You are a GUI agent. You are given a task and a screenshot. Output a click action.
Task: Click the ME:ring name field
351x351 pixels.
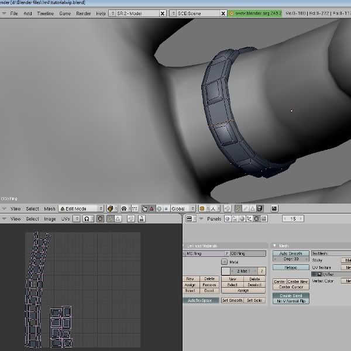(204, 253)
